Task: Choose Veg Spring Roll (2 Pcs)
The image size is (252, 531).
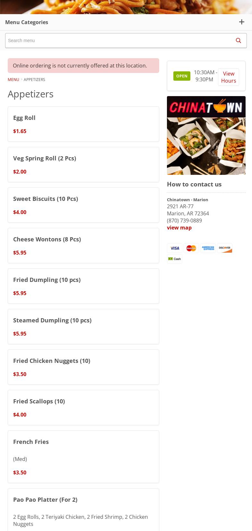Action: click(x=83, y=165)
